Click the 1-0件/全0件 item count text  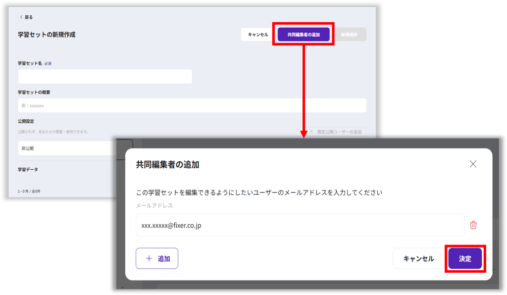(x=29, y=191)
